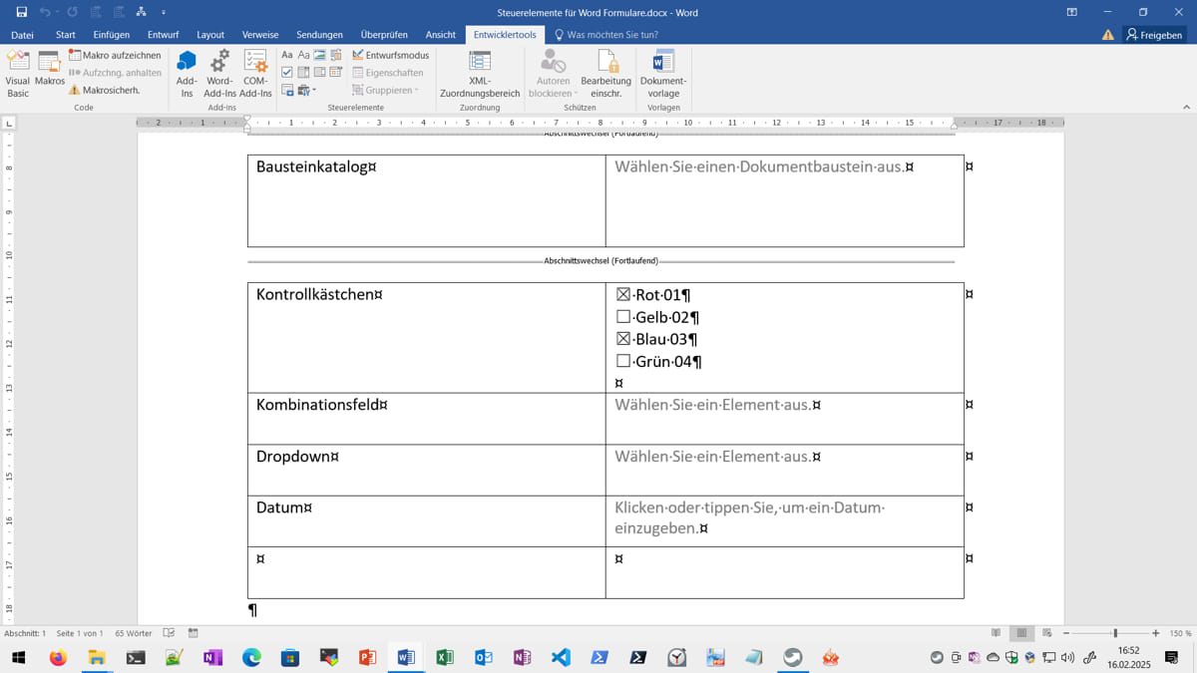The image size is (1197, 673).
Task: Open the Add-Ins store icon
Action: (x=187, y=73)
